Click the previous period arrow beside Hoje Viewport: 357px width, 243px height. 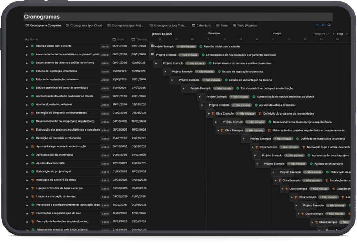334,34
